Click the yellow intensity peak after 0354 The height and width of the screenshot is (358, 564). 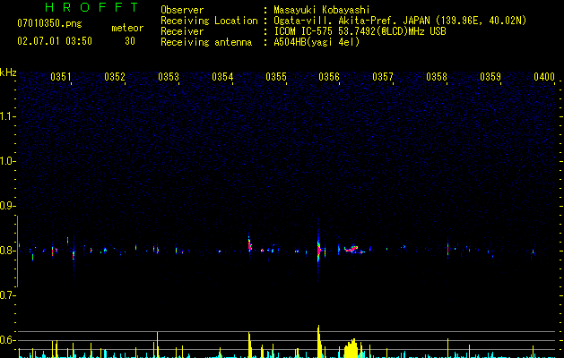[249, 345]
